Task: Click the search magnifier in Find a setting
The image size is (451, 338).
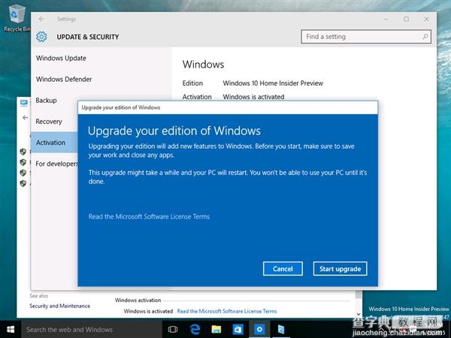Action: (x=425, y=37)
